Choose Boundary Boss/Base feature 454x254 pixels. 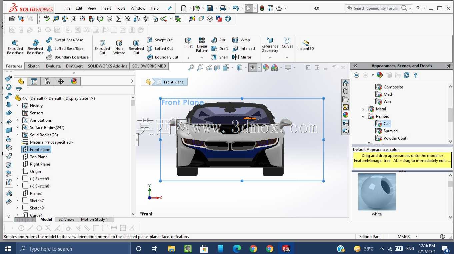click(x=67, y=57)
